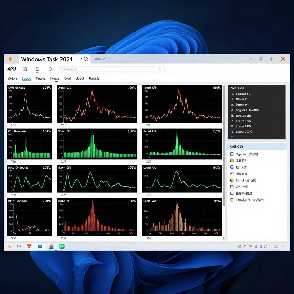Toggle the blue checkbox beside Sepodib
This screenshot has height=294, width=294.
(232, 154)
